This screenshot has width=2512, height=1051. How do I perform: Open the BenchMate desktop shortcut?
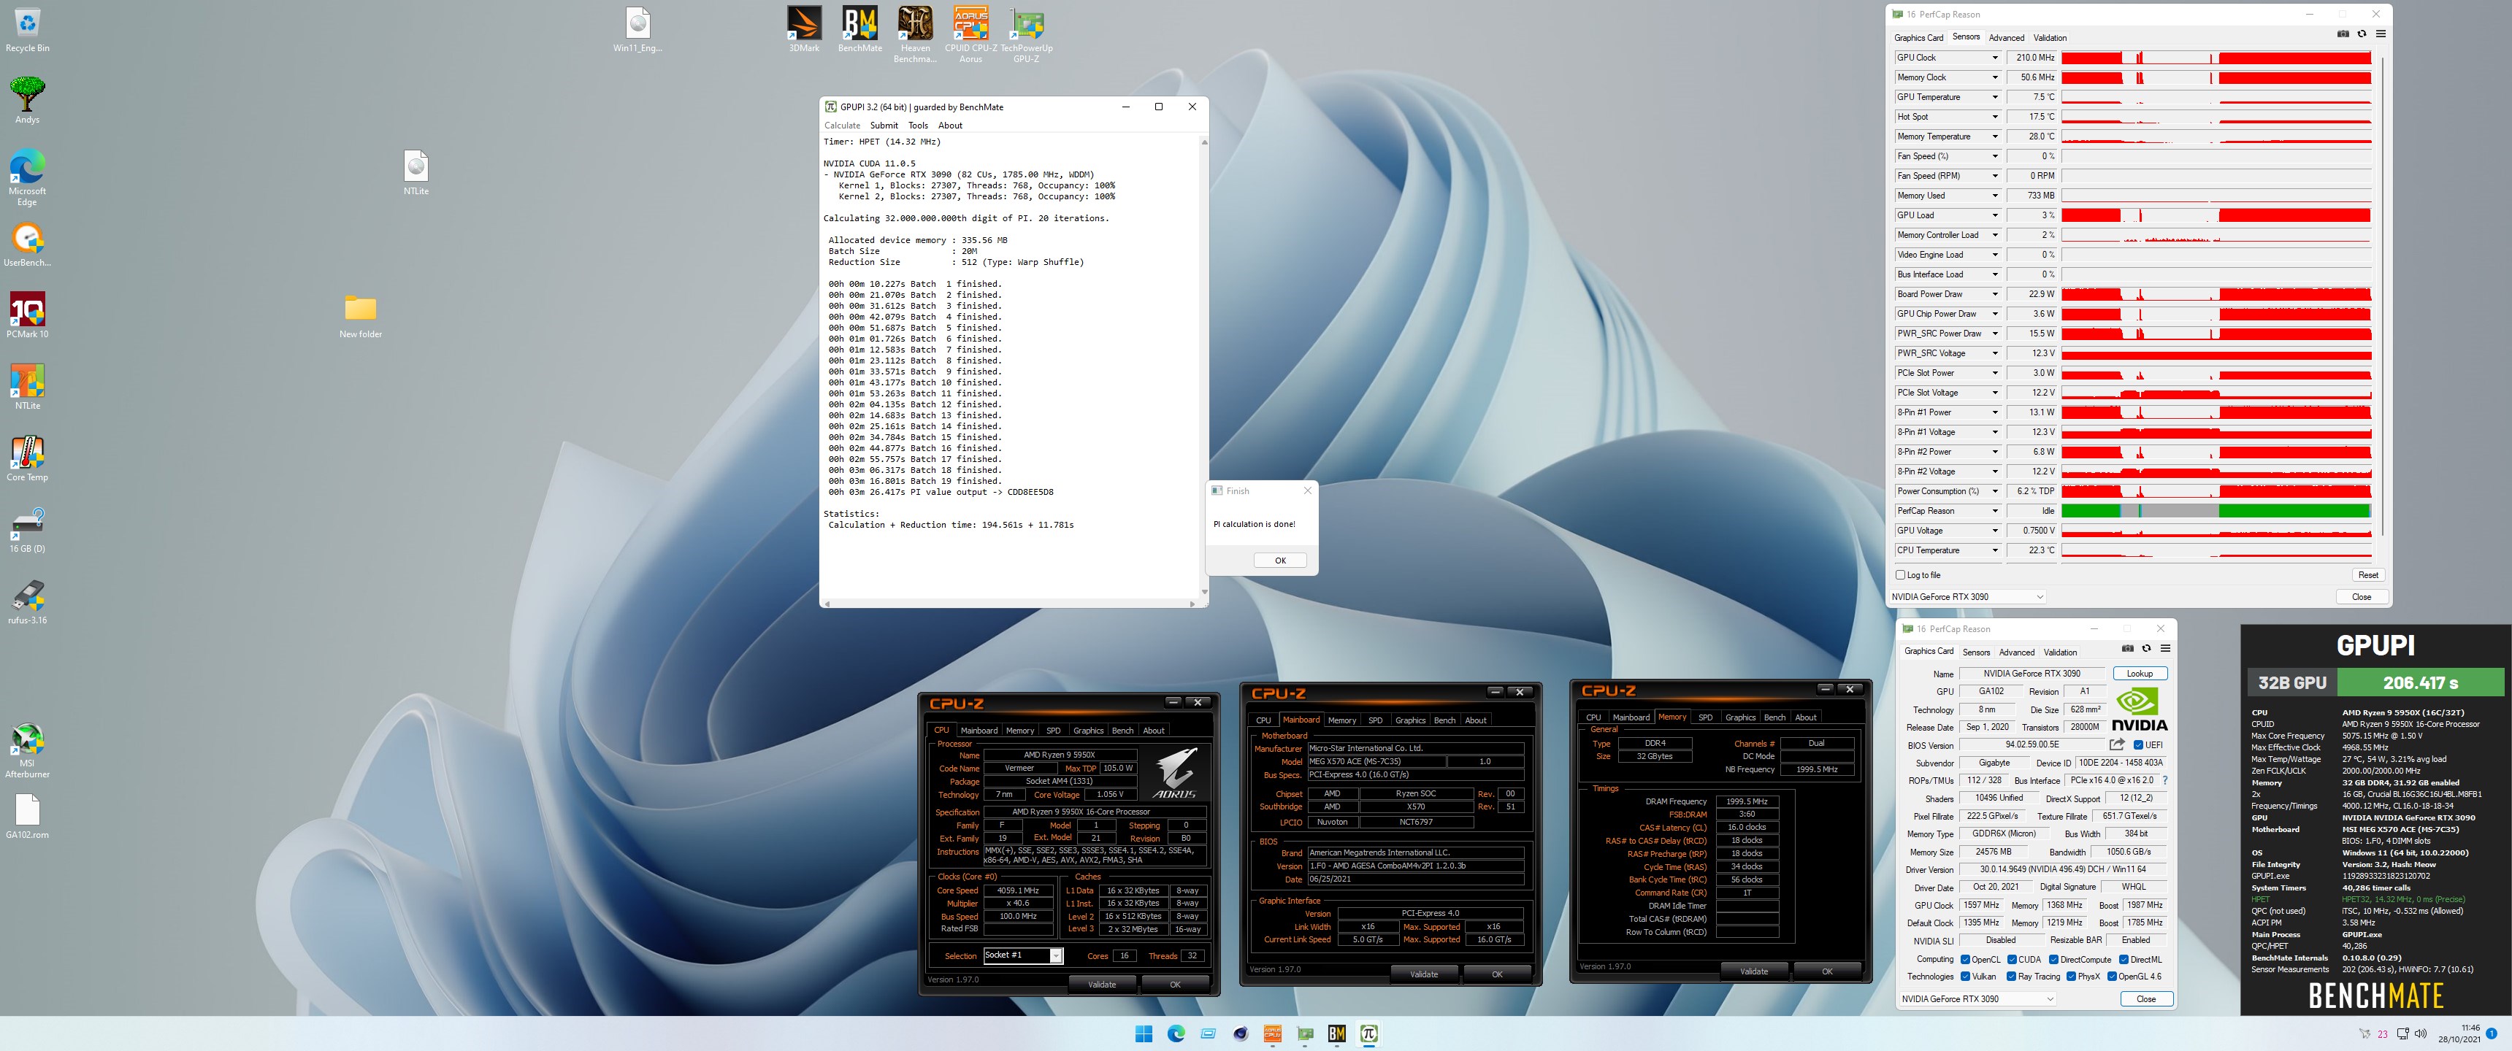click(x=859, y=29)
